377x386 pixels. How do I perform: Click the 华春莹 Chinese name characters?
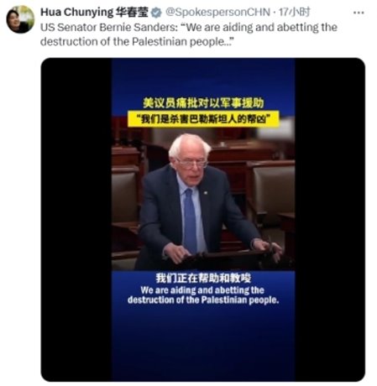point(132,12)
